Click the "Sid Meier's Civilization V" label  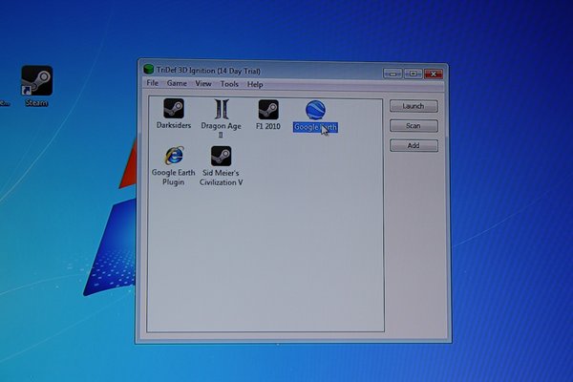click(x=222, y=178)
